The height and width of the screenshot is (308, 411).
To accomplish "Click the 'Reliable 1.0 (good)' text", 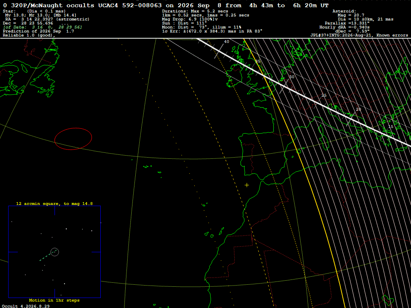I will [29, 35].
